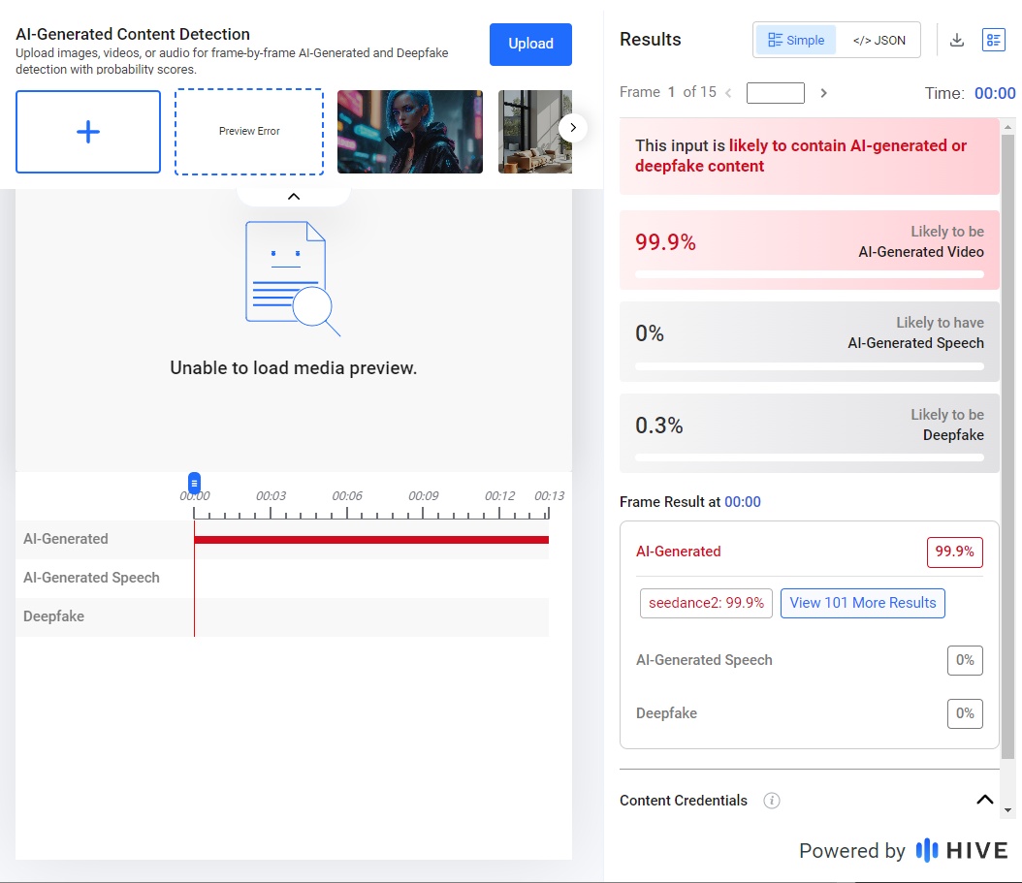Go to previous frame arrow
Image resolution: width=1022 pixels, height=883 pixels.
point(729,93)
